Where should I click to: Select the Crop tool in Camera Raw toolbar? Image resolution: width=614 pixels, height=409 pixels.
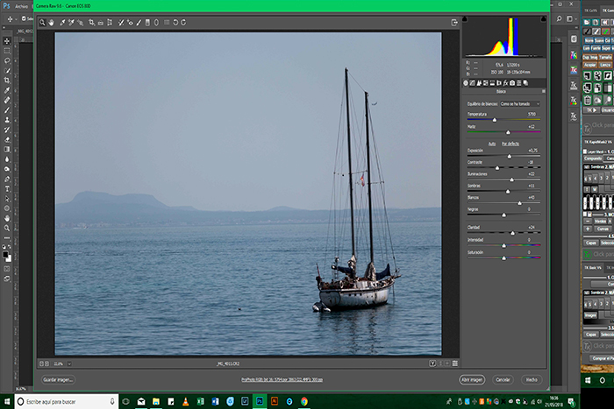(90, 22)
